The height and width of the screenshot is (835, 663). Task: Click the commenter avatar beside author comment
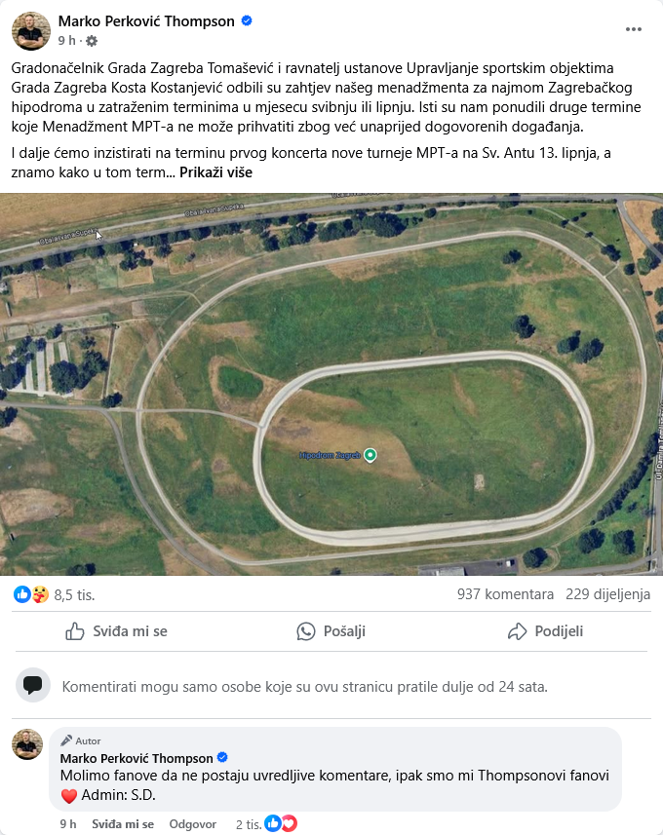[27, 744]
